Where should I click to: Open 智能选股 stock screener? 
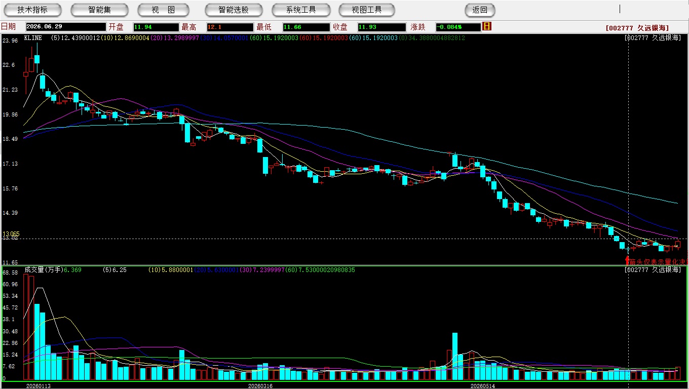pyautogui.click(x=234, y=10)
